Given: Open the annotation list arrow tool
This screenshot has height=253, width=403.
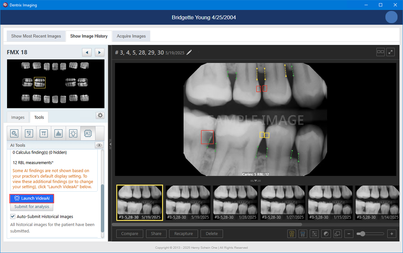Looking at the screenshot, I should click(29, 133).
